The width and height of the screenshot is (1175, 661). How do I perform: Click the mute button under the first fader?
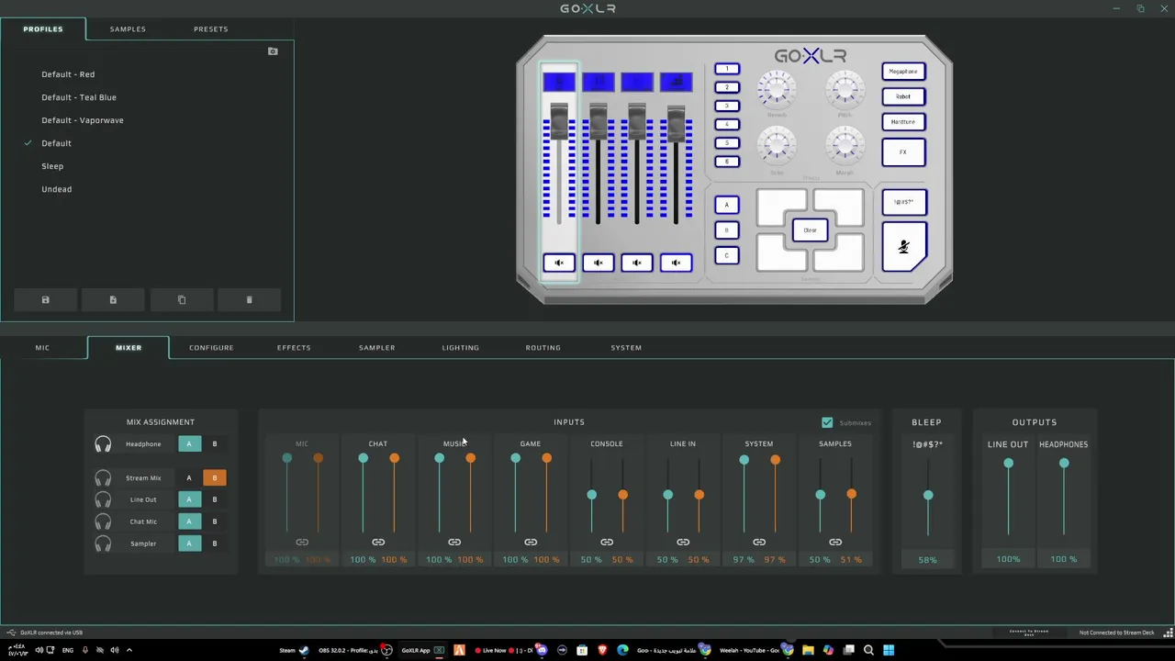(x=559, y=263)
